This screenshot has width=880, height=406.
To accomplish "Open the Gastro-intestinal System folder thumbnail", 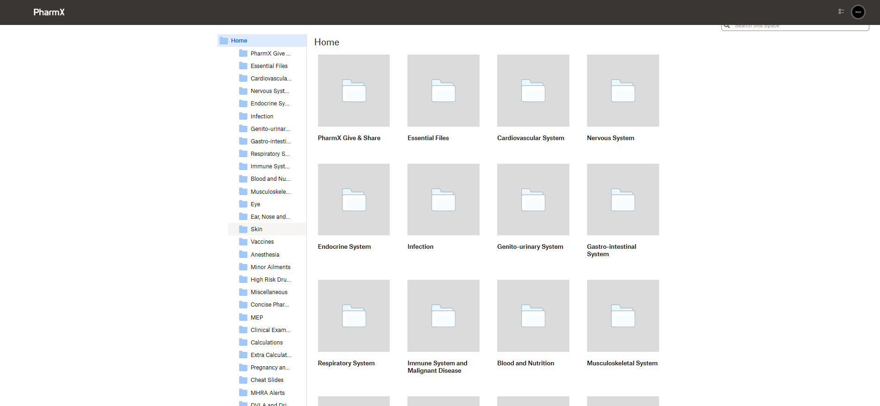I will (623, 199).
